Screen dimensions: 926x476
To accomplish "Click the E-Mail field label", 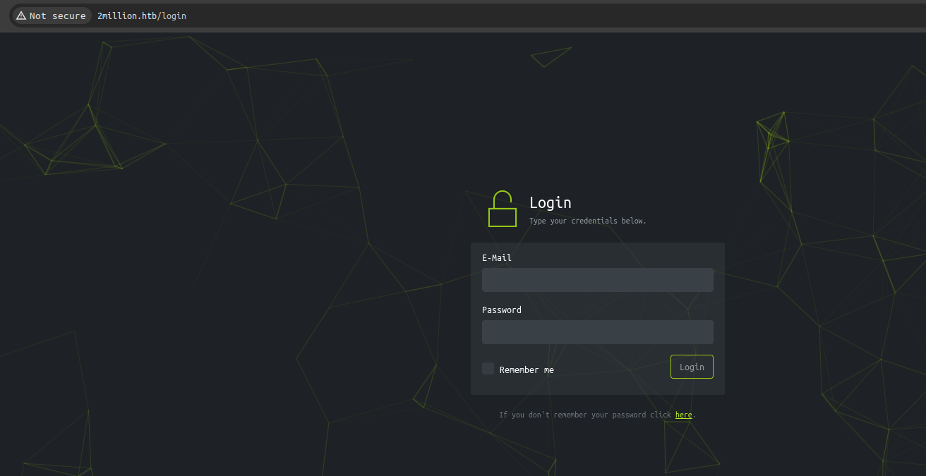I will pos(497,258).
